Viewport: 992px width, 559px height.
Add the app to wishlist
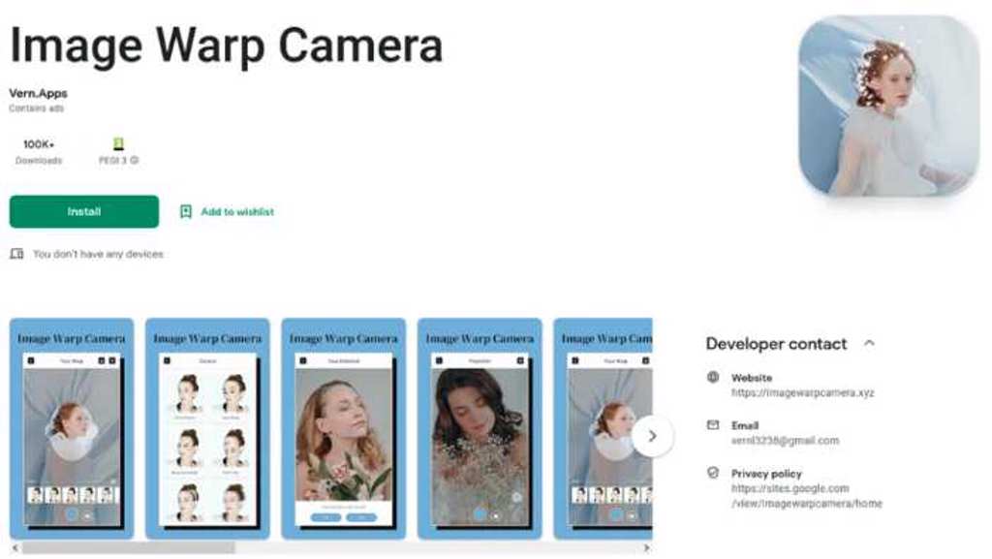[227, 212]
